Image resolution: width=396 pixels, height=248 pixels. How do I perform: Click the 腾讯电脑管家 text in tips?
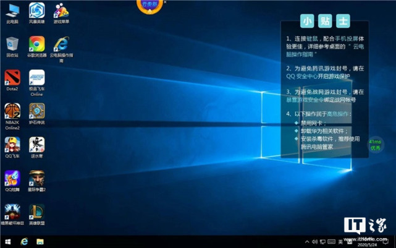[x=317, y=147]
